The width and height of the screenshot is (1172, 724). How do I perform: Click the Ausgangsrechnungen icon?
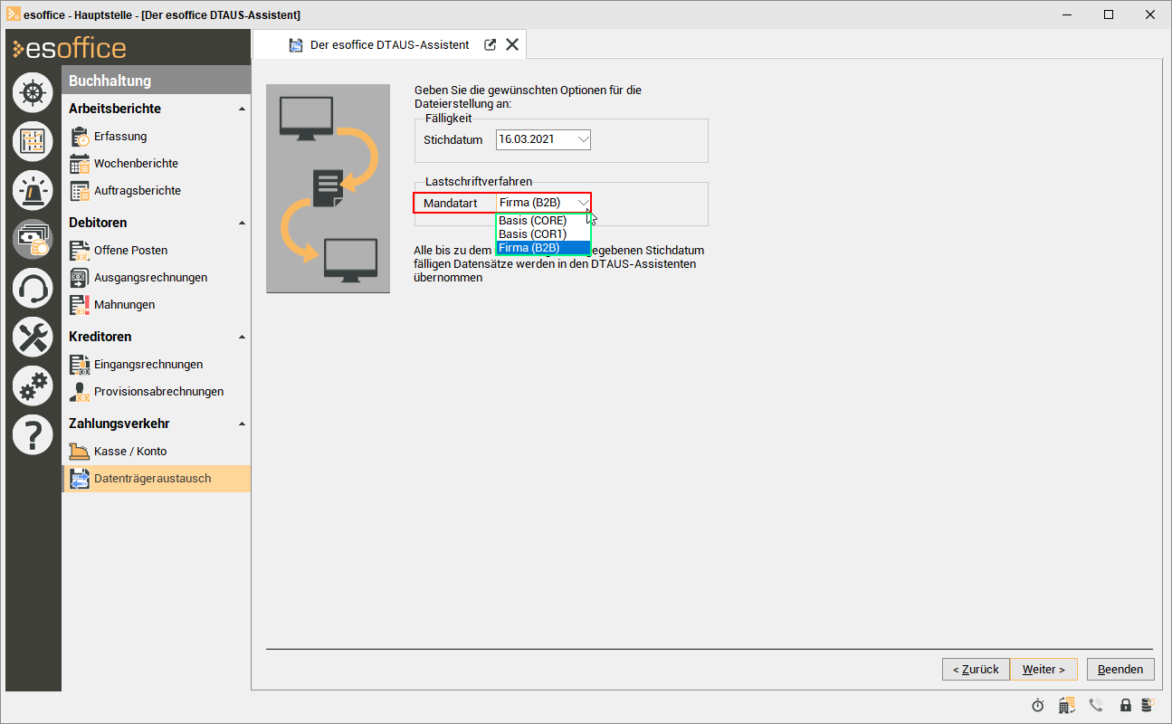click(x=80, y=278)
